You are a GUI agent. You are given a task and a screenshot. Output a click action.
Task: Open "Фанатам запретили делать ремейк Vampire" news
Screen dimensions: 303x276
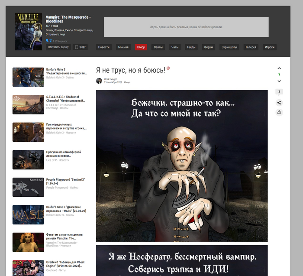[64, 236]
